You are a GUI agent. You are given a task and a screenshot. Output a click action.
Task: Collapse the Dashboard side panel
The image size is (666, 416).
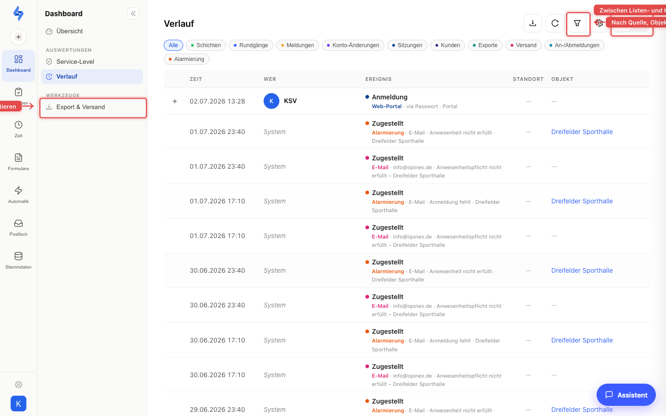coord(133,13)
